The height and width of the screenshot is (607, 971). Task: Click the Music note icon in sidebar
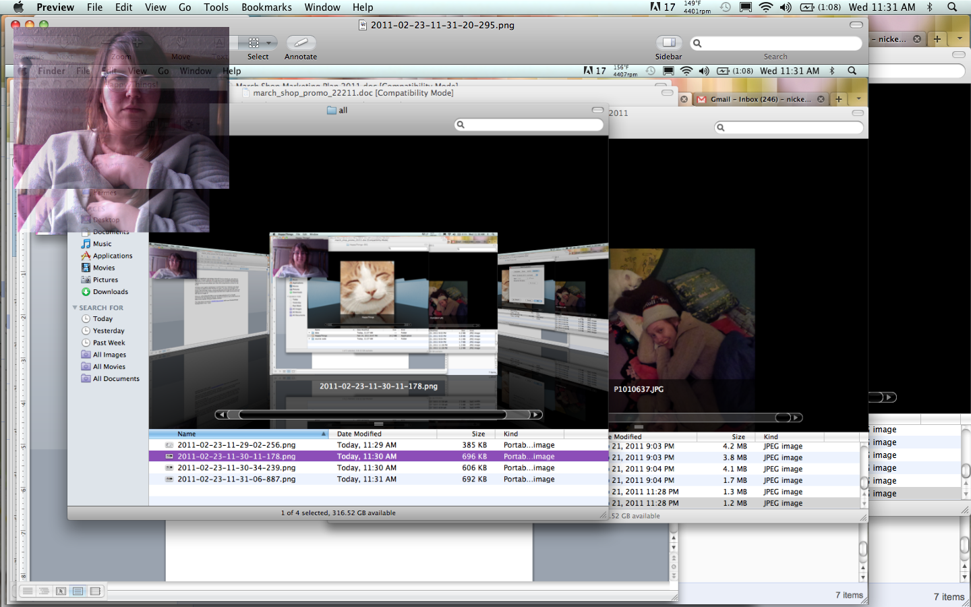tap(86, 244)
